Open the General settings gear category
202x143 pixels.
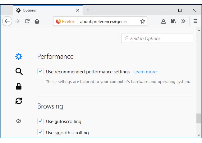19,56
